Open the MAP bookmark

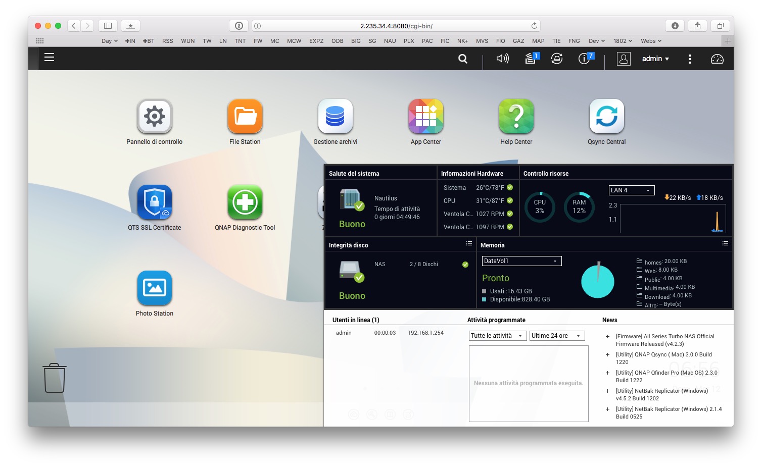click(x=539, y=41)
